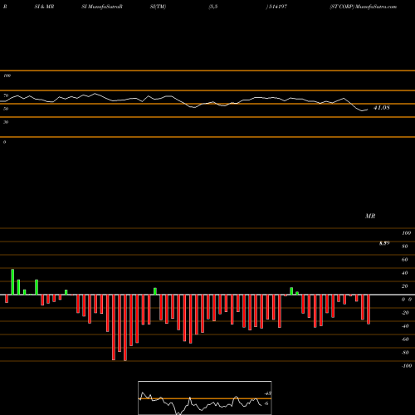Click the end of the white RSI line
Screen dimensions: 415x415
tap(368, 110)
